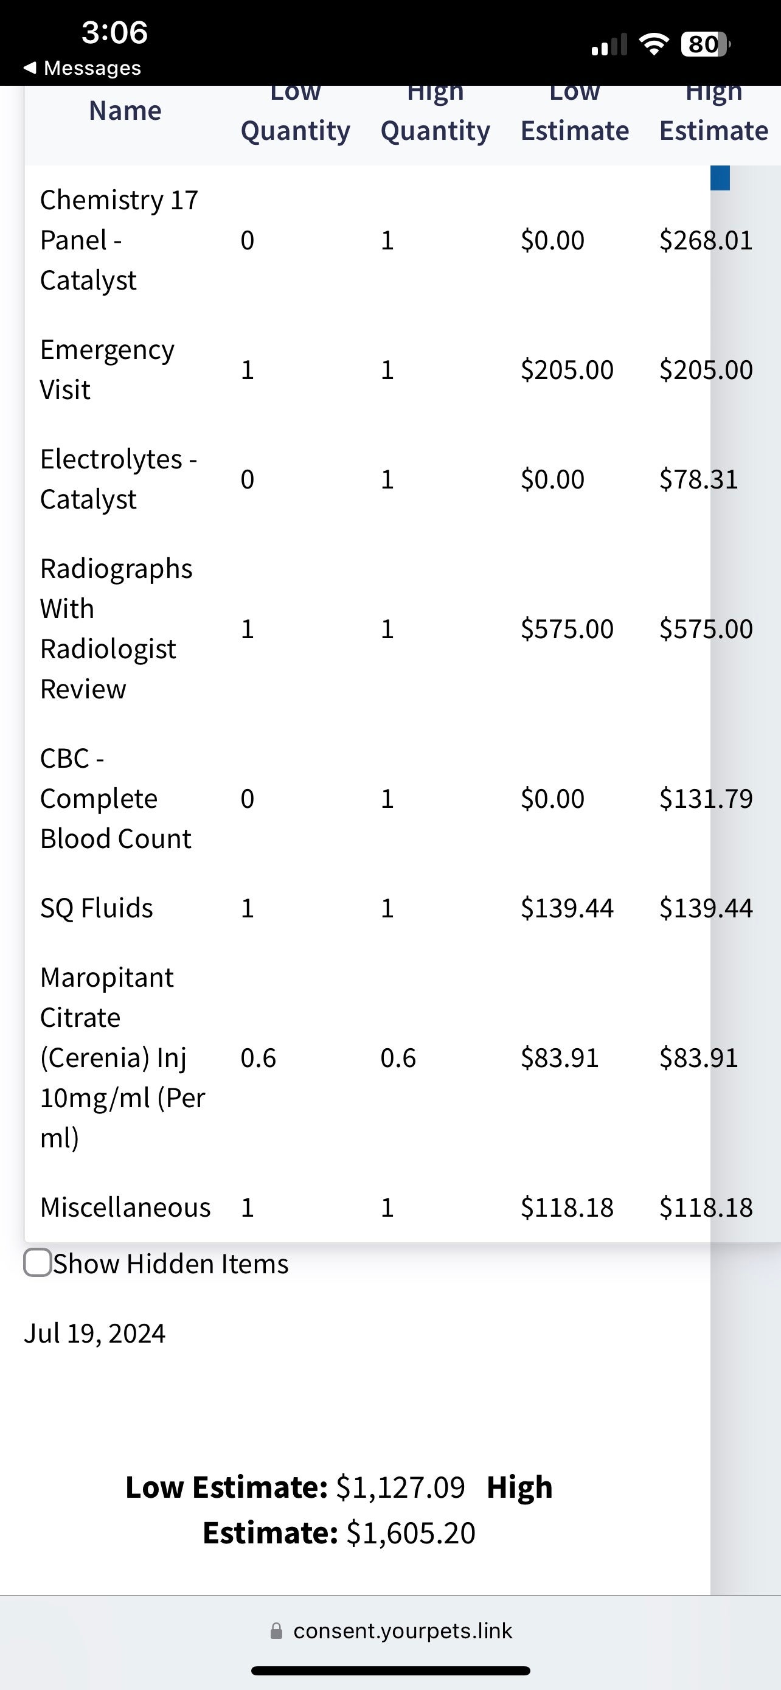The width and height of the screenshot is (781, 1690).
Task: Click the SQ Fluids row name
Action: tap(96, 908)
